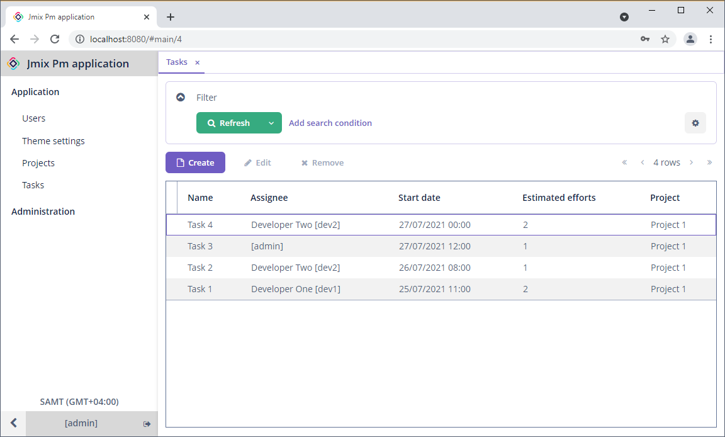This screenshot has width=725, height=437.
Task: Expand the Administration menu section
Action: 43,212
